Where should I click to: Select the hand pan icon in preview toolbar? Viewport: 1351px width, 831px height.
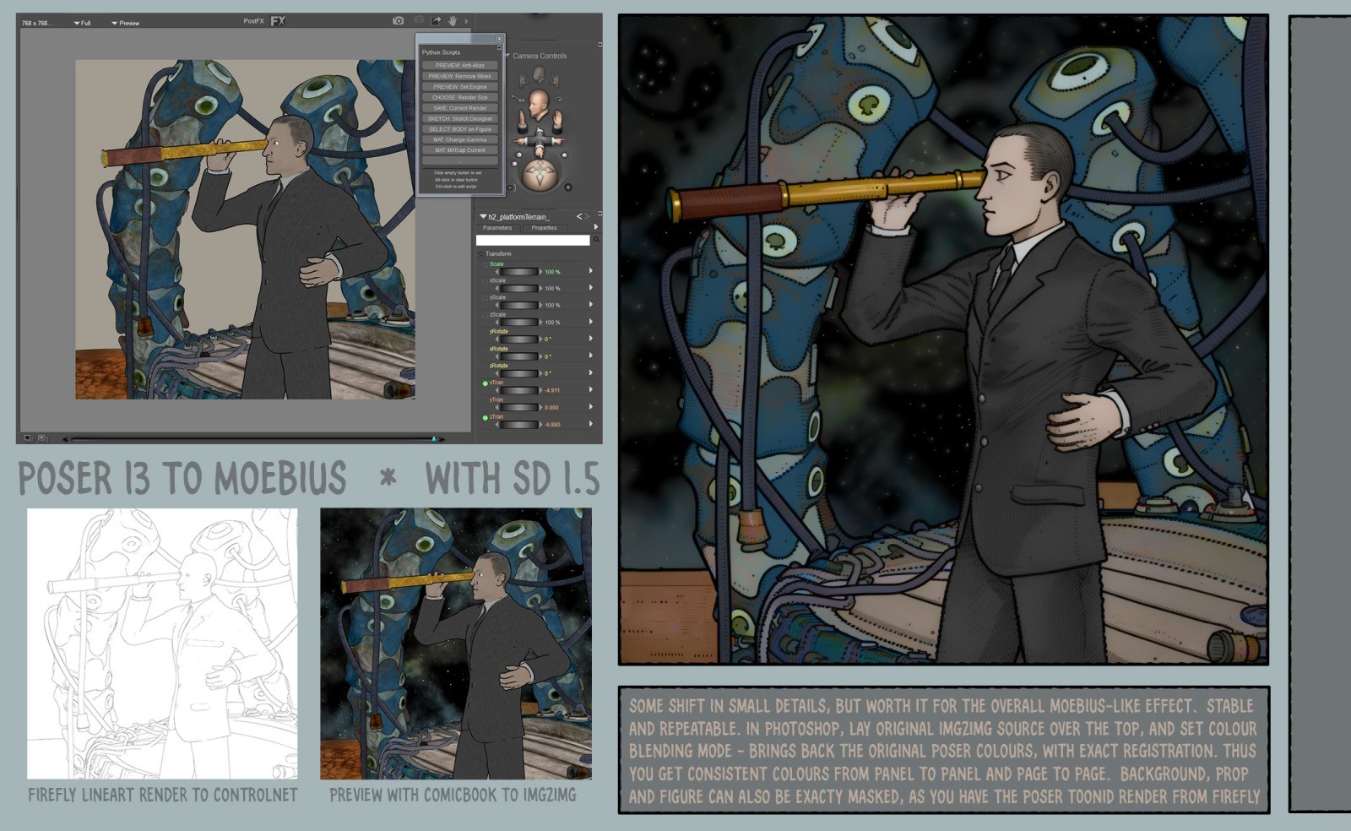[453, 20]
